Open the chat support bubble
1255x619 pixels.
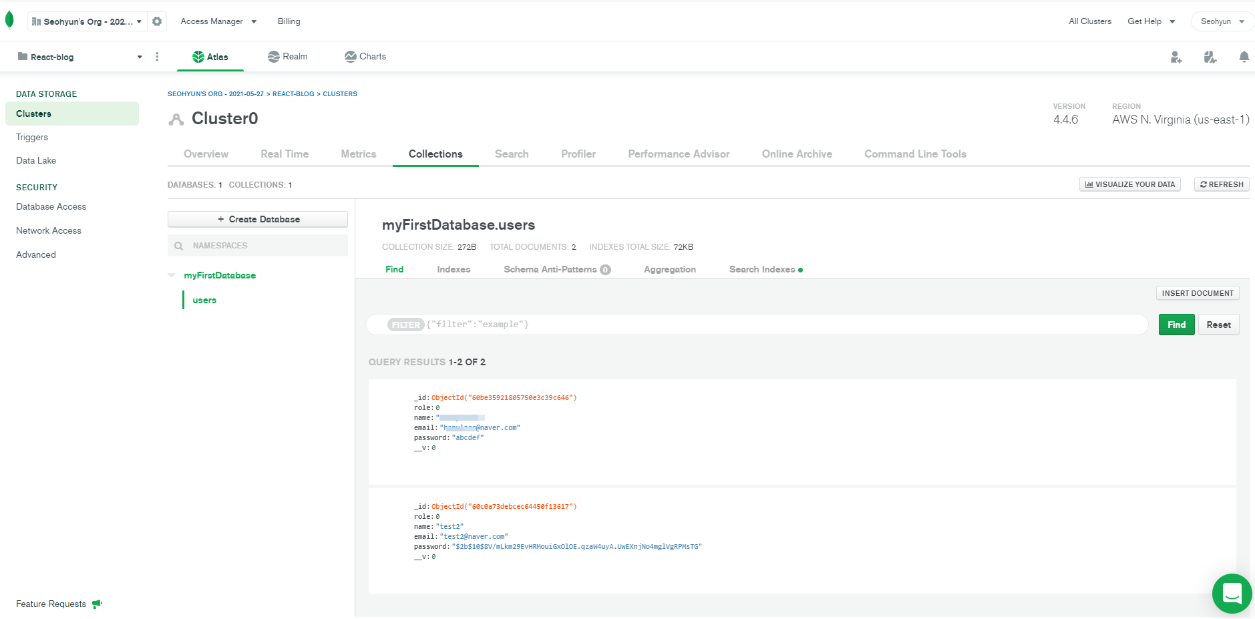pos(1232,593)
